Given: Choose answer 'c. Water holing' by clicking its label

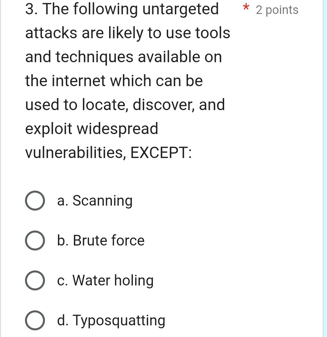Looking at the screenshot, I should [x=105, y=280].
